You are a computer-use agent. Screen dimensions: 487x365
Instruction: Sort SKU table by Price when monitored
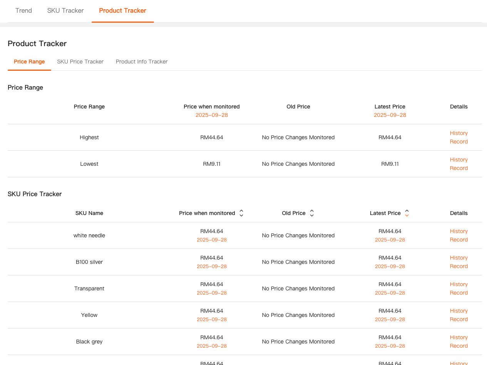tap(241, 213)
